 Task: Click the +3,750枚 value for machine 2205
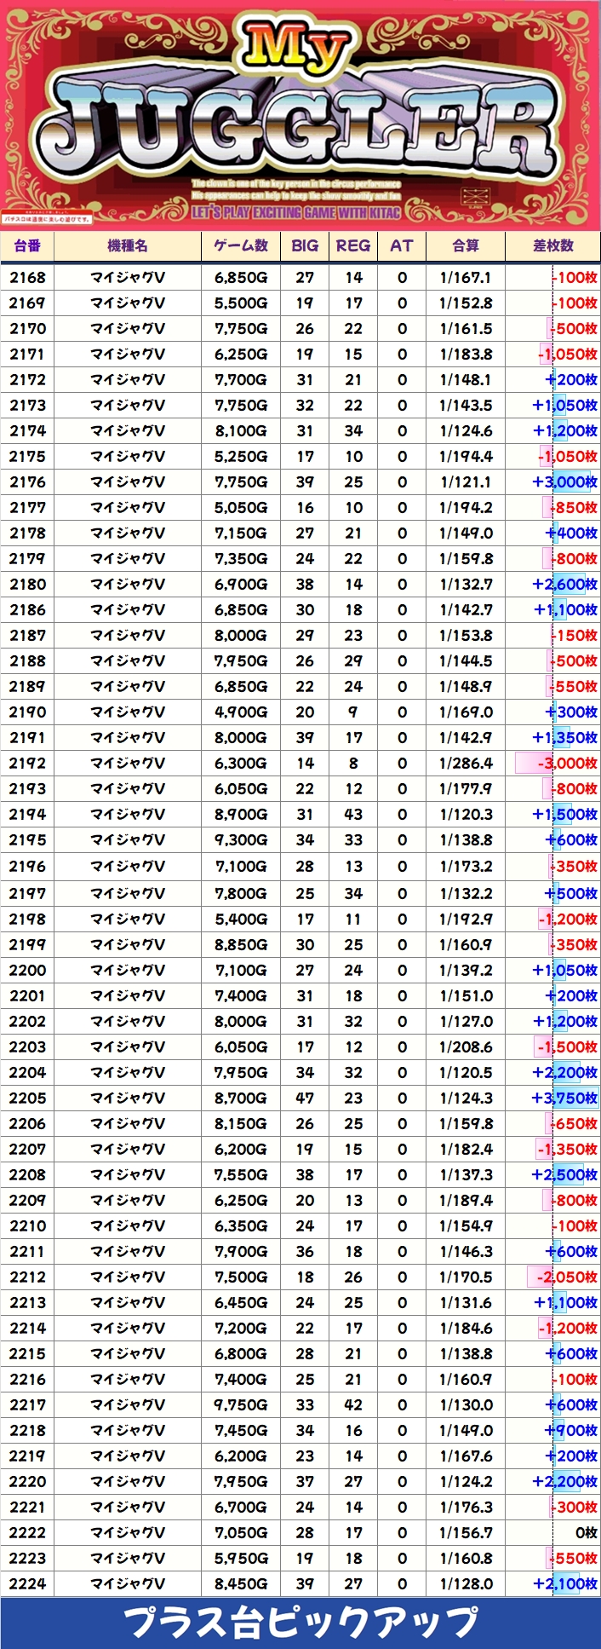tap(564, 1098)
